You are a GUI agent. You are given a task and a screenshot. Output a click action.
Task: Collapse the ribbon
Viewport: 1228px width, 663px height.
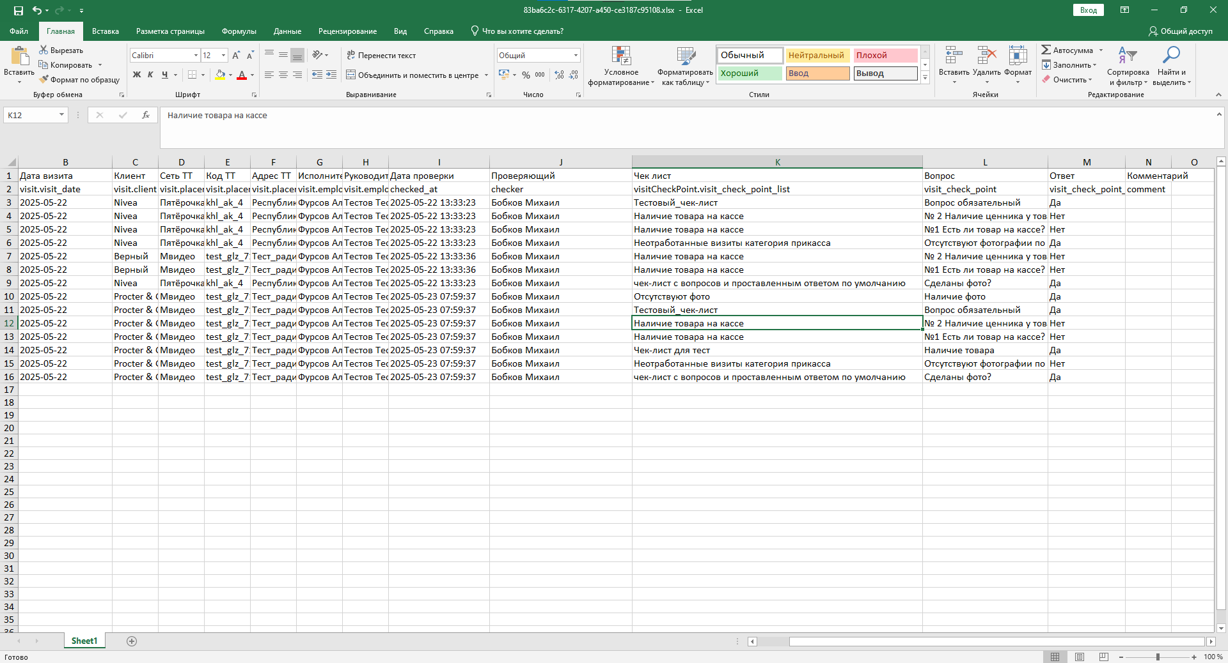1218,95
